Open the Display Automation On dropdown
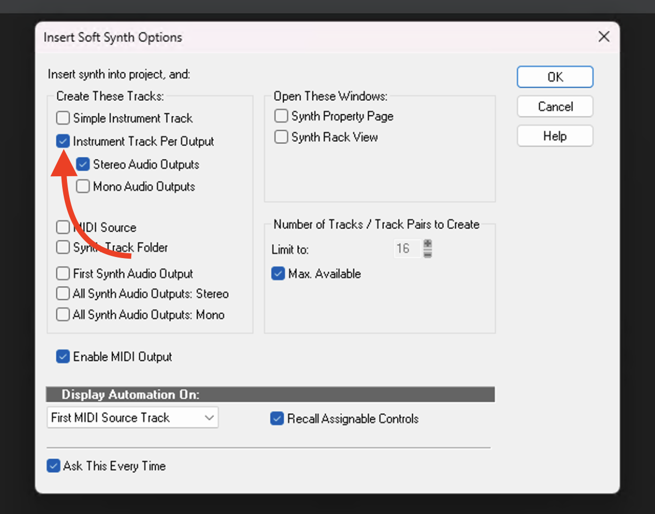655x514 pixels. [x=132, y=418]
